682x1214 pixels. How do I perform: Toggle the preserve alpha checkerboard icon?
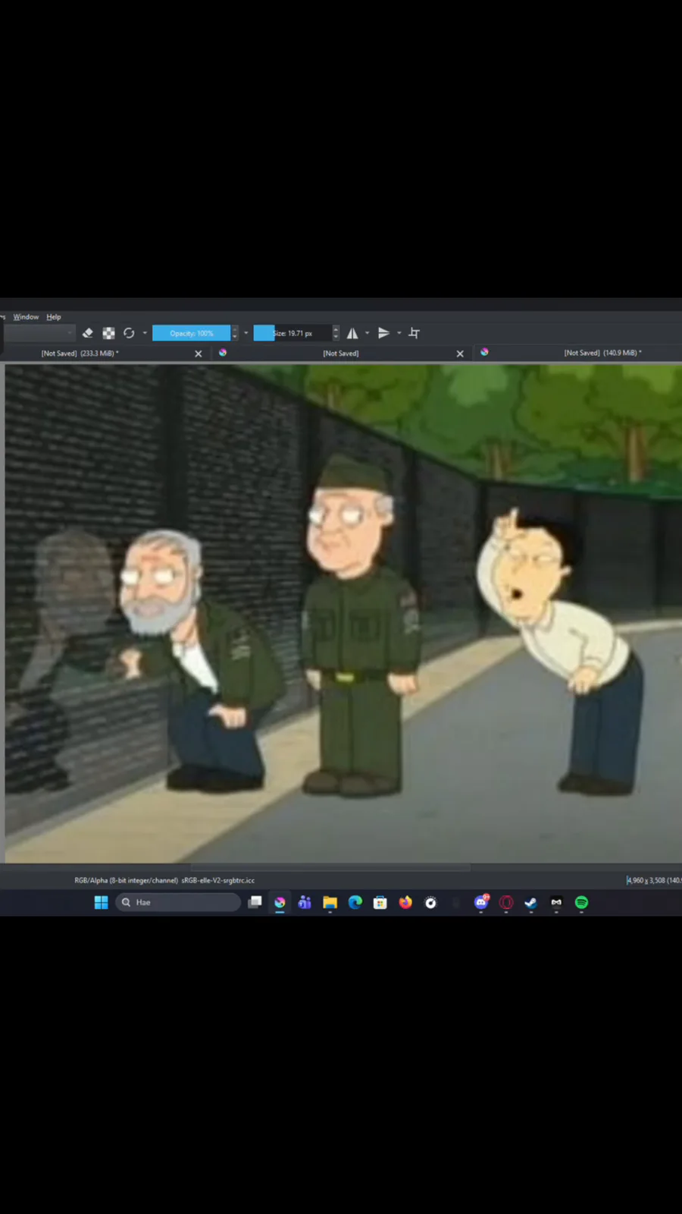108,333
